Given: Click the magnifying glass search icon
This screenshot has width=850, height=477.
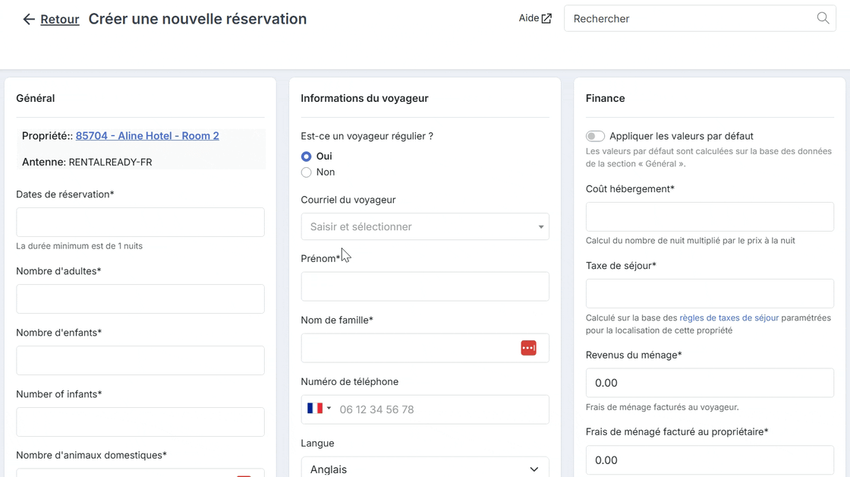Looking at the screenshot, I should click(823, 18).
